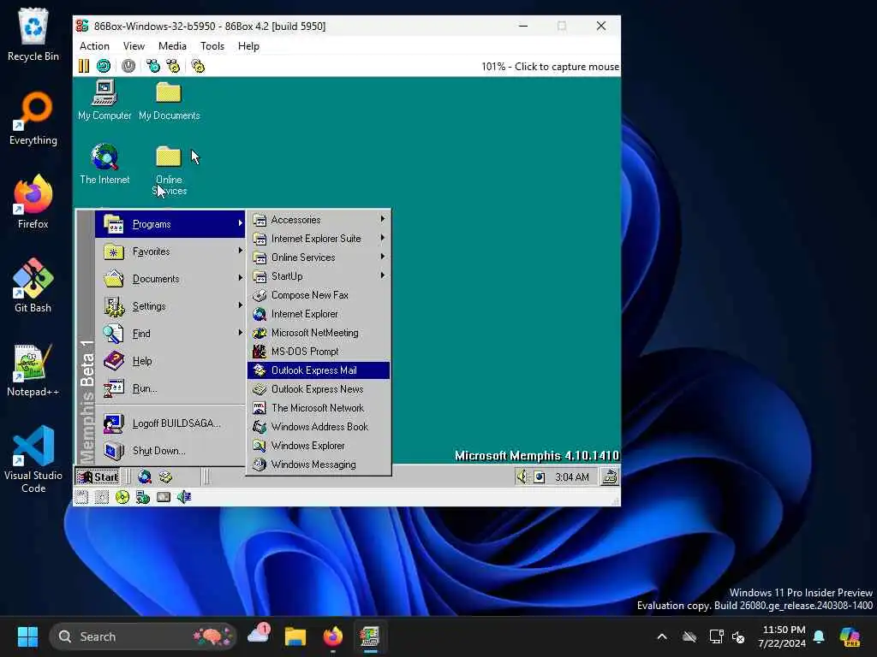Expand the Favorites submenu

(170, 252)
